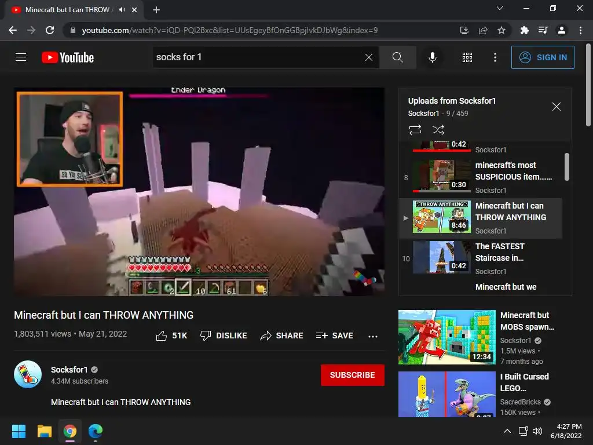Image resolution: width=593 pixels, height=445 pixels.
Task: Close the Uploads from Socksfor1 playlist panel
Action: coord(556,107)
